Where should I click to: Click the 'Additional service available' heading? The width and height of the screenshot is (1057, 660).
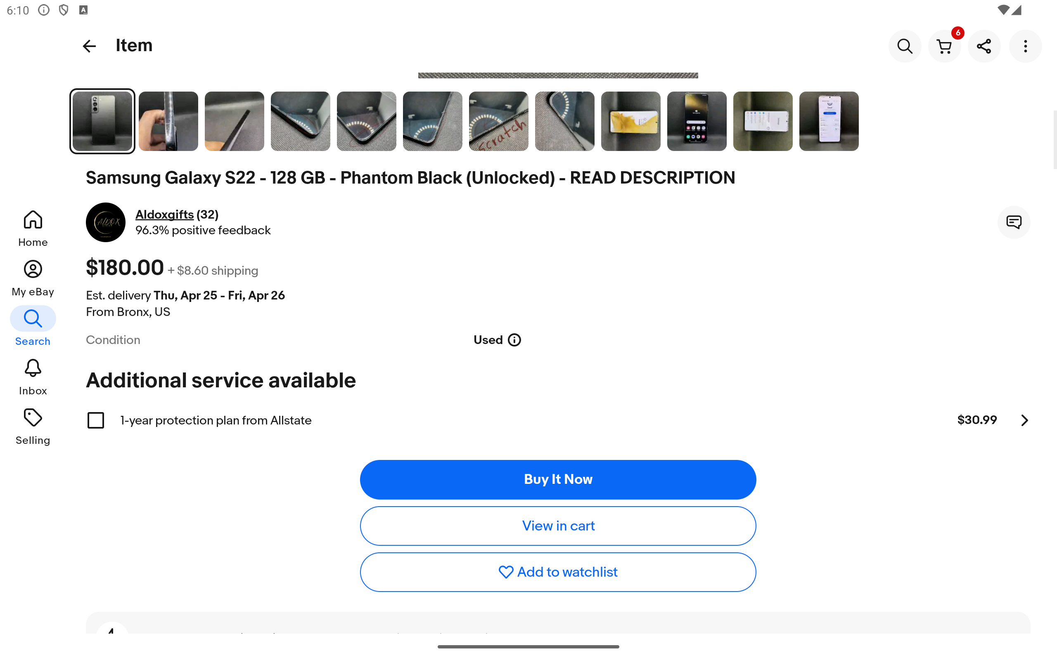pyautogui.click(x=220, y=381)
